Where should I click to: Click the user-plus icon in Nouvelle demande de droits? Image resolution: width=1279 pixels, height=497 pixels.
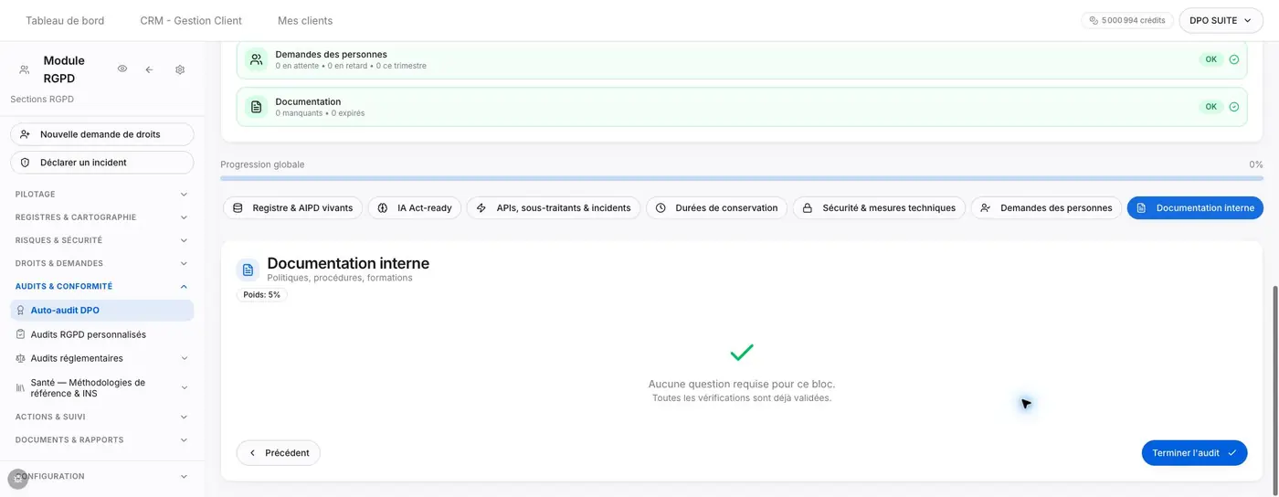point(25,134)
